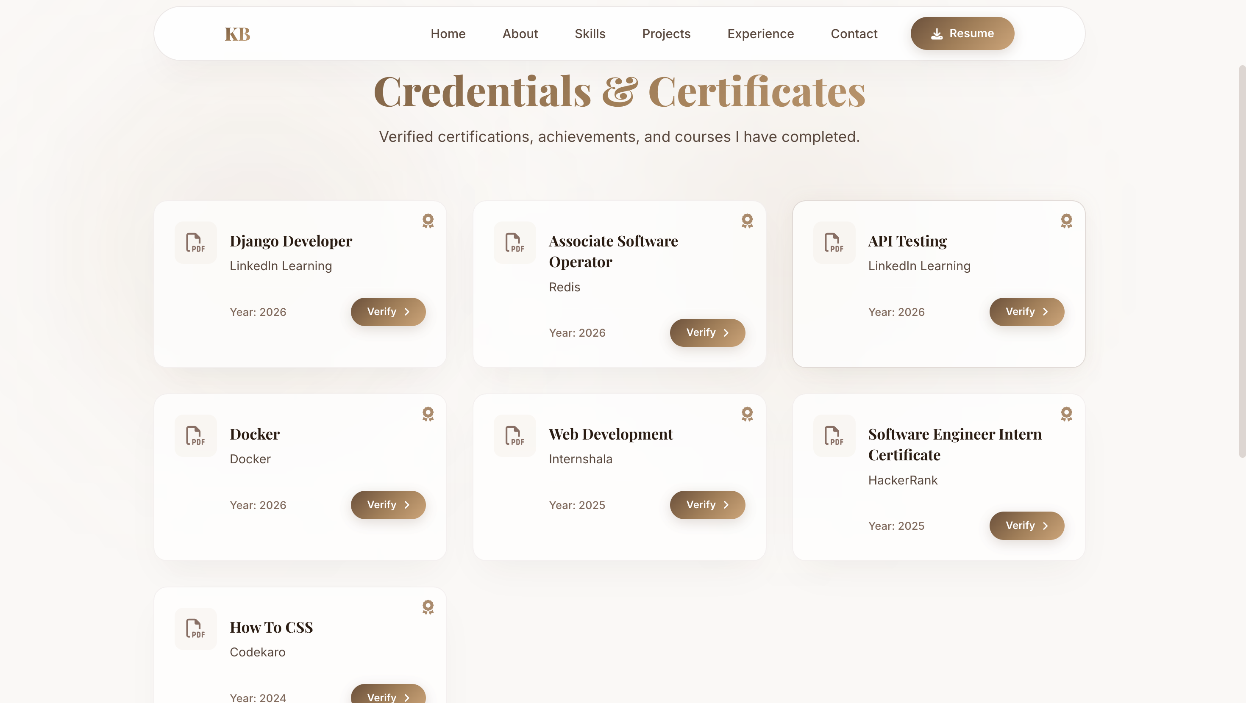1246x703 pixels.
Task: Click the chevron in API Testing Verify button
Action: point(1045,312)
